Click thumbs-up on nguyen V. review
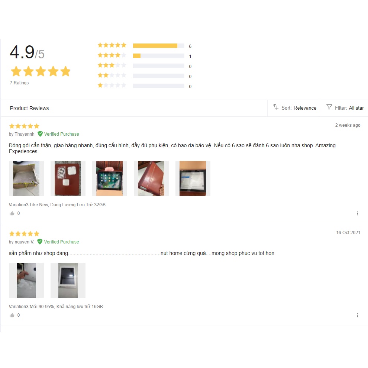 pyautogui.click(x=12, y=315)
